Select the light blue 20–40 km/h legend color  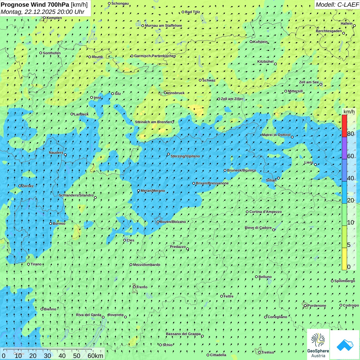(344, 193)
